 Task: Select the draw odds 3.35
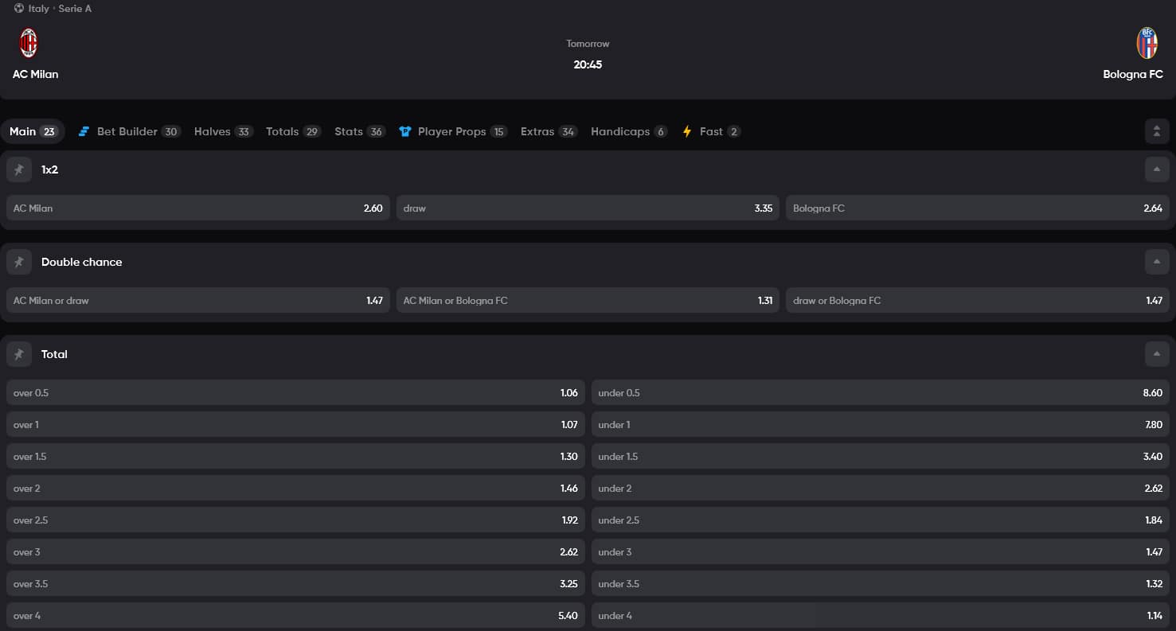coord(588,208)
